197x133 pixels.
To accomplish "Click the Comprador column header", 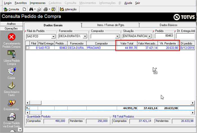I will 101,43.
